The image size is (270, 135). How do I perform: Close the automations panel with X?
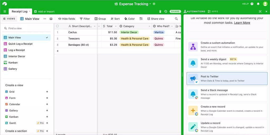[266, 12]
